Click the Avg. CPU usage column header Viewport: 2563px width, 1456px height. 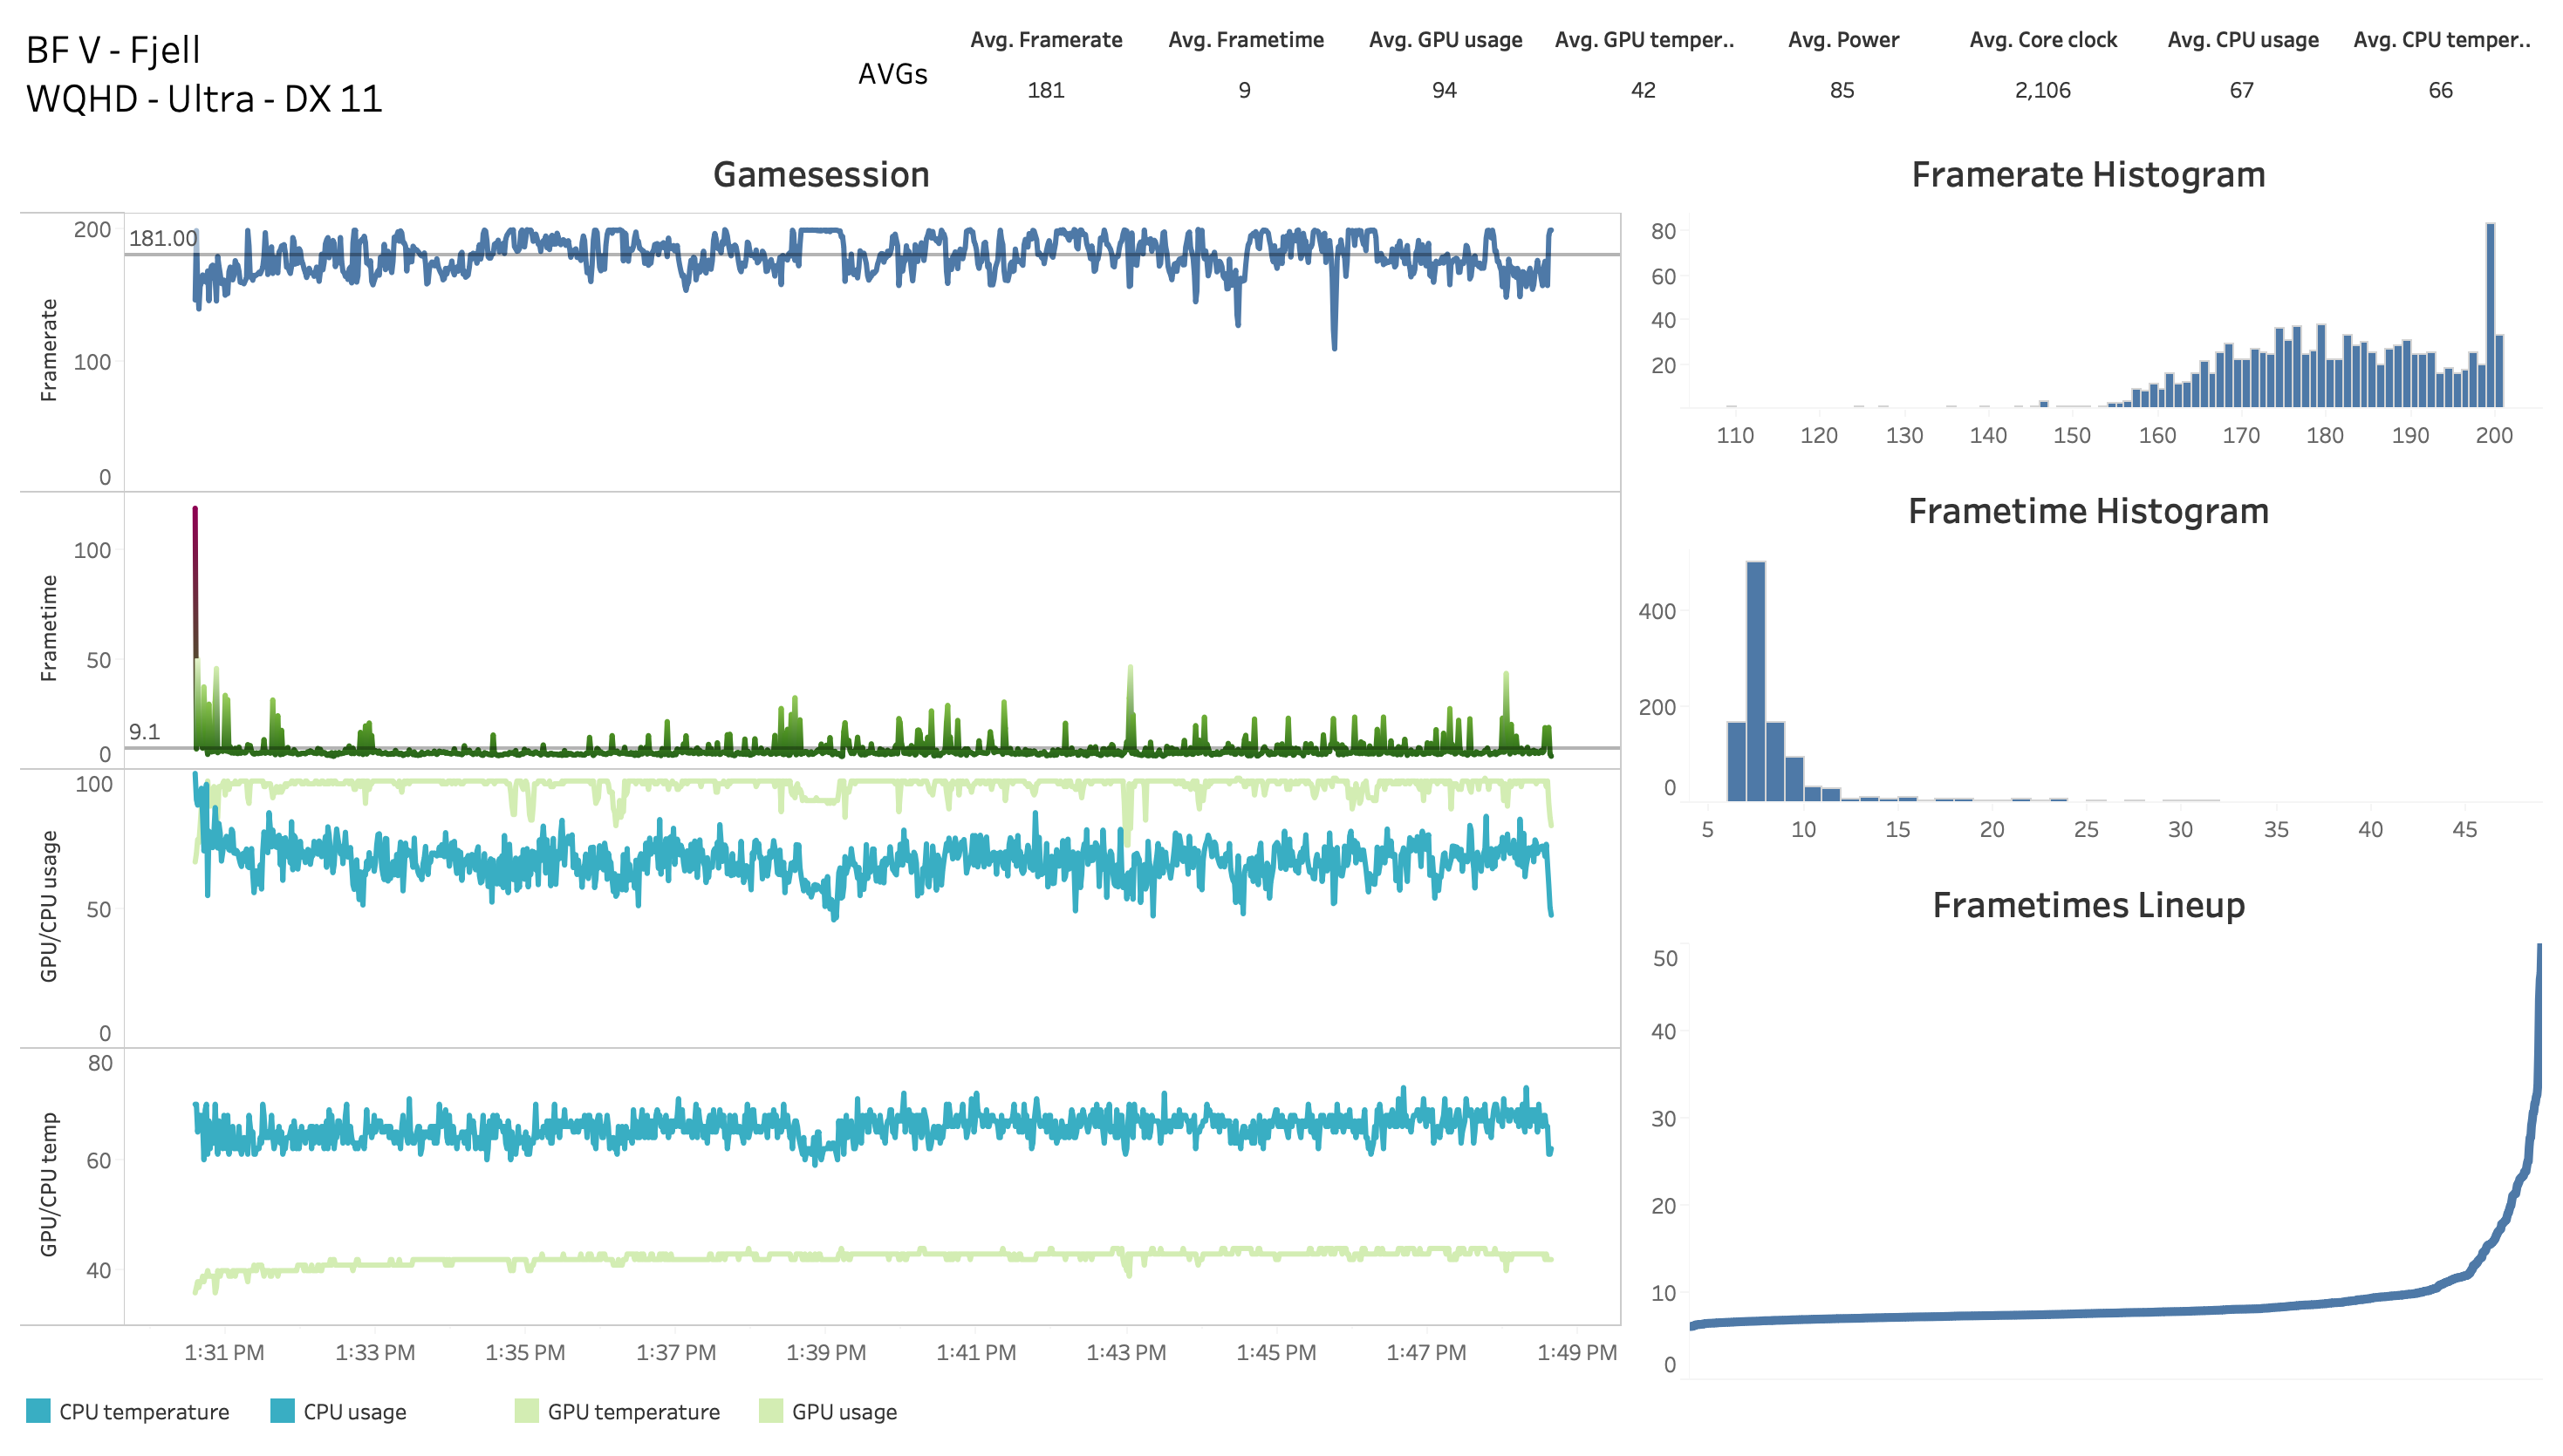2242,40
